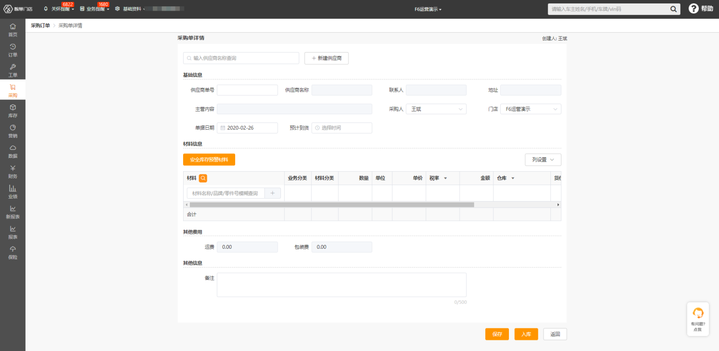Image resolution: width=719 pixels, height=351 pixels.
Task: Open the 仓库 column dropdown arrow
Action: click(x=513, y=178)
